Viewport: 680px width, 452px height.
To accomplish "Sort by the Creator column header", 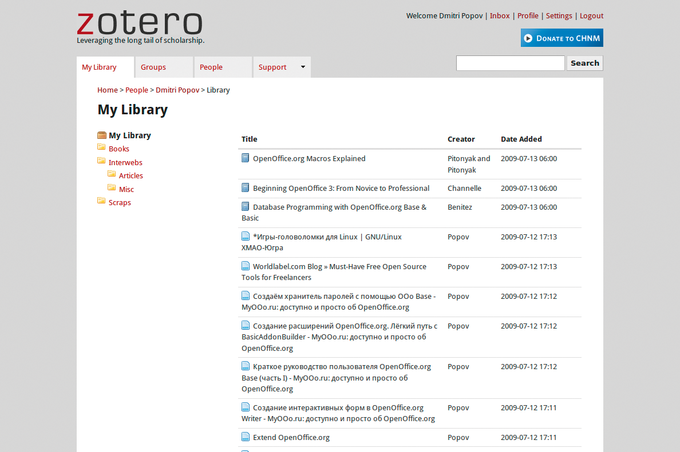I will 461,139.
